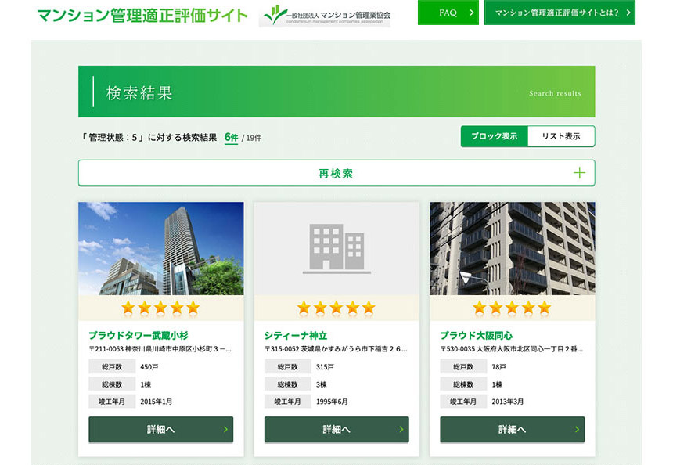Open the シティーナ神立 title link
Viewport: 673px width, 465px height.
click(x=296, y=335)
